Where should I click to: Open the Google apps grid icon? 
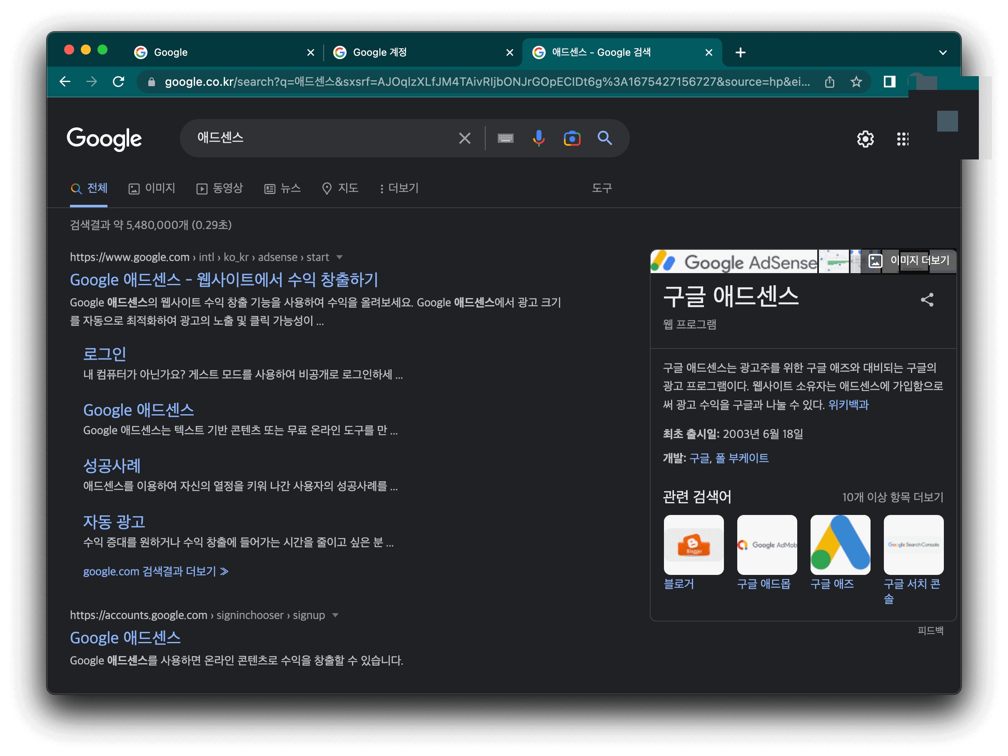click(902, 139)
